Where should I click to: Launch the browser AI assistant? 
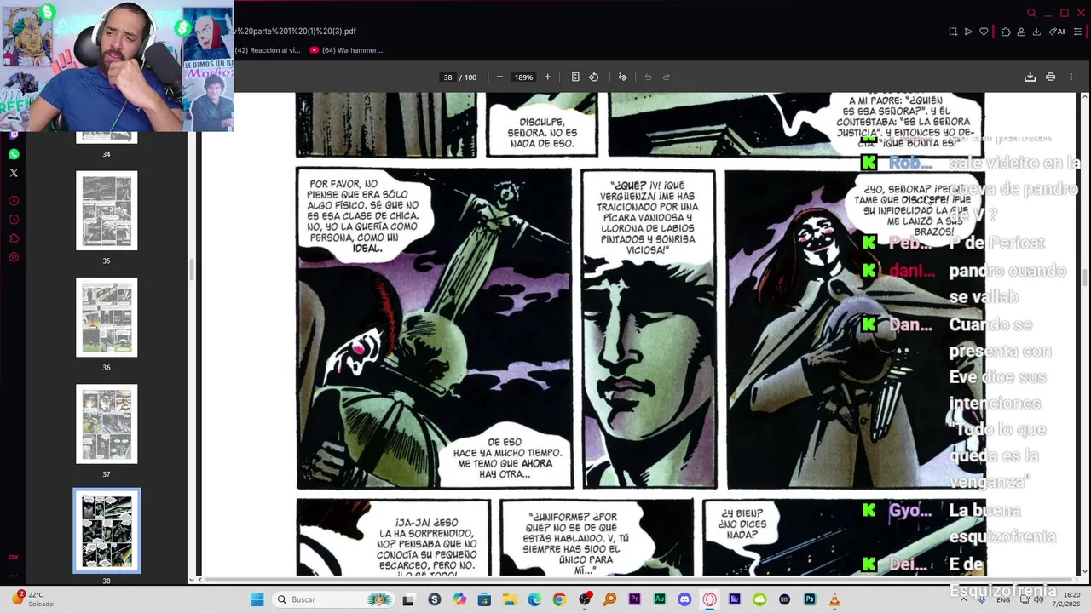click(1057, 32)
